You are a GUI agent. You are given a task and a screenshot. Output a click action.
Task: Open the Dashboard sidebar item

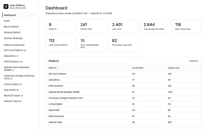(x=19, y=15)
